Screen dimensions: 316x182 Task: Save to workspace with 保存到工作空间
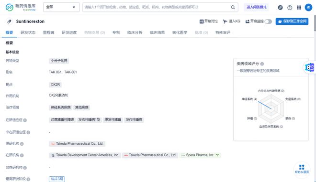[x=292, y=21]
